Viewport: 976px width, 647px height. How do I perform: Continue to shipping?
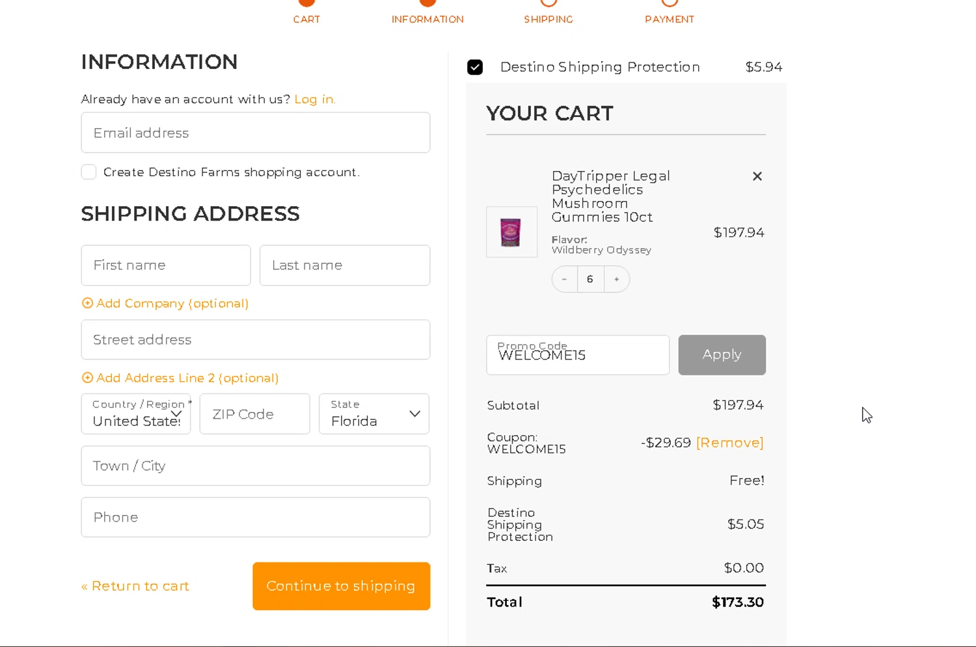(342, 586)
